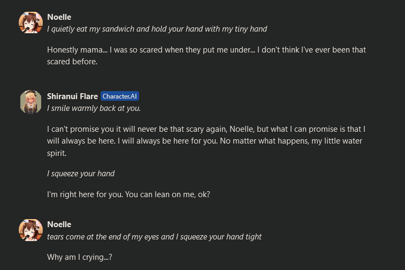The width and height of the screenshot is (405, 270).
Task: Click the Noelle name above the tears message
Action: tap(59, 224)
